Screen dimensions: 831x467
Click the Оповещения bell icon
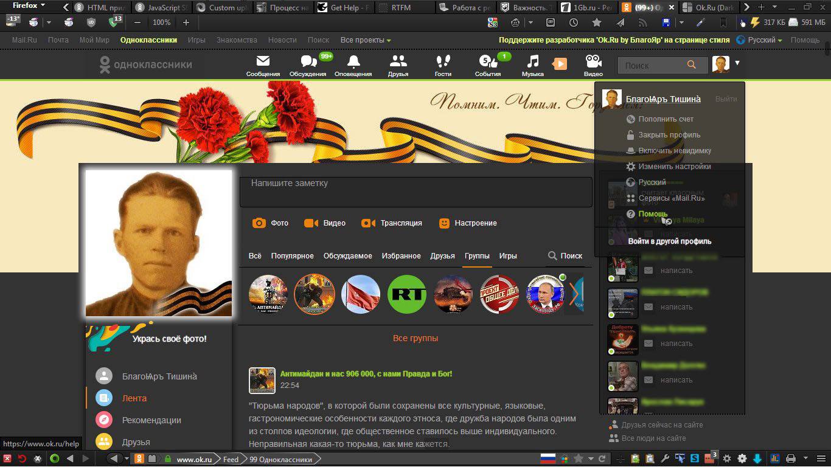pyautogui.click(x=353, y=62)
